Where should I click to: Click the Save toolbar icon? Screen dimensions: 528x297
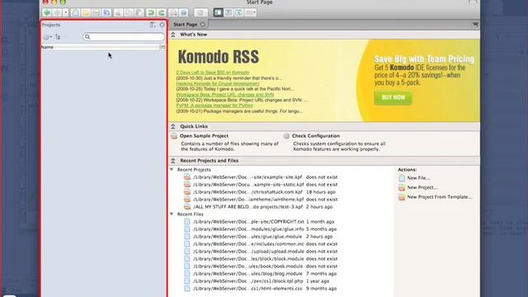point(97,13)
